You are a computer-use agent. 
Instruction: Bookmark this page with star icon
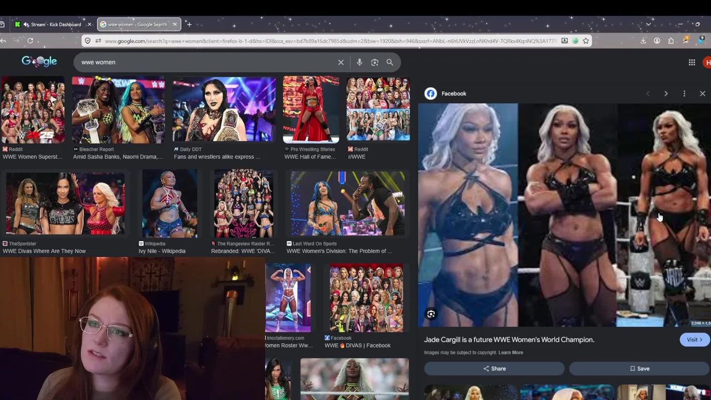click(x=585, y=41)
